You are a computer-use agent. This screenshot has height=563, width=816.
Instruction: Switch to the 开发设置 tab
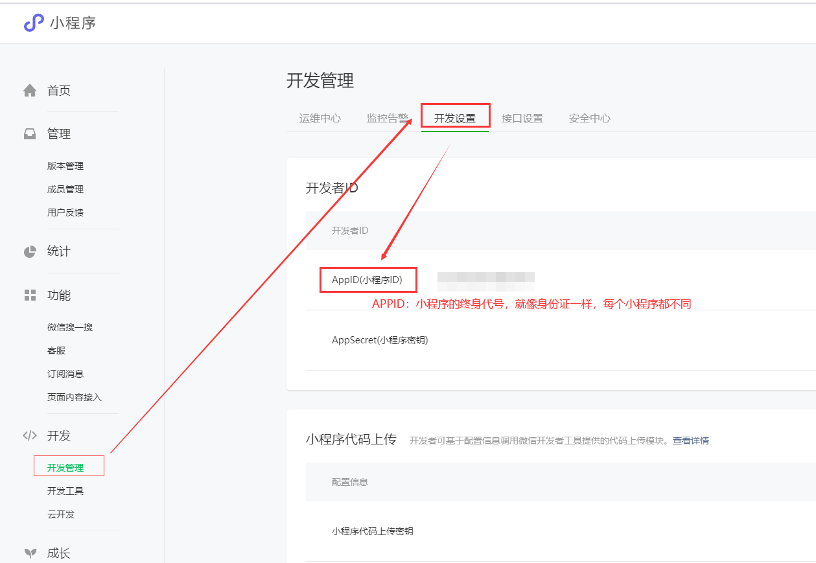click(x=455, y=119)
